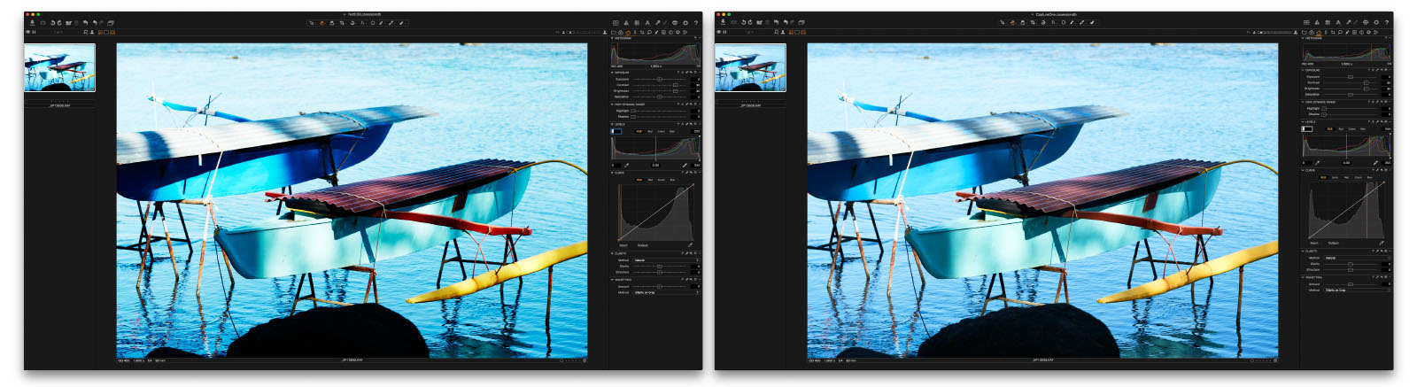Select Curve Luma tab in right window

[1336, 177]
